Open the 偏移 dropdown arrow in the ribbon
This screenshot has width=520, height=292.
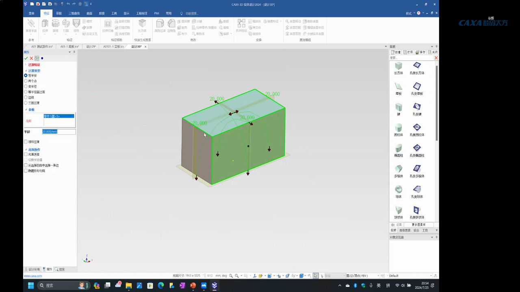coord(230,34)
